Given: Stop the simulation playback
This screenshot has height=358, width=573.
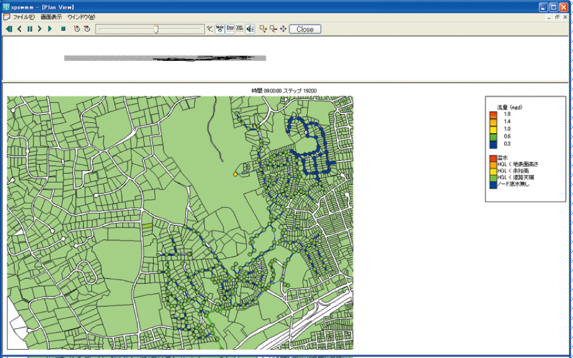Looking at the screenshot, I should (x=63, y=29).
